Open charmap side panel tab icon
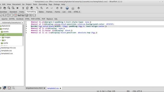 [x=14, y=88]
